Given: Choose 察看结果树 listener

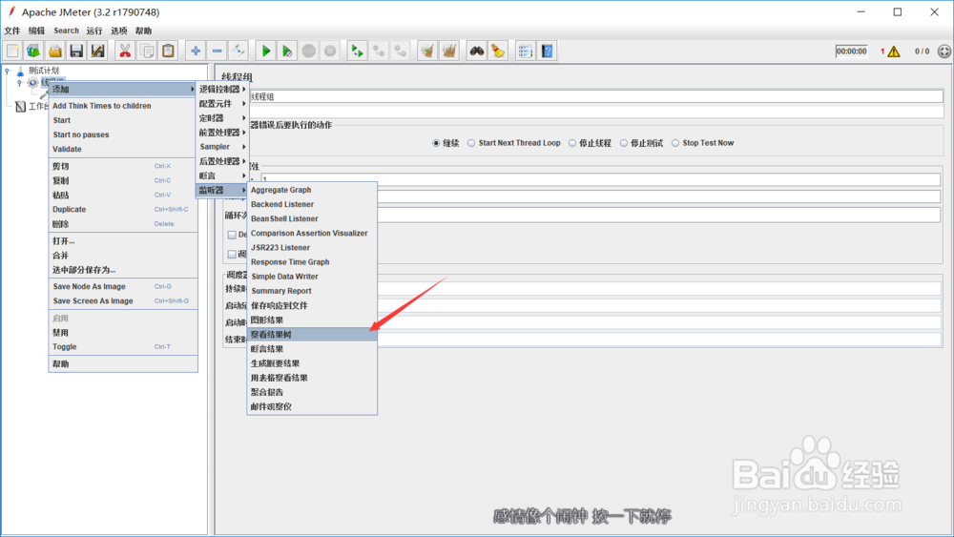Looking at the screenshot, I should pos(312,335).
